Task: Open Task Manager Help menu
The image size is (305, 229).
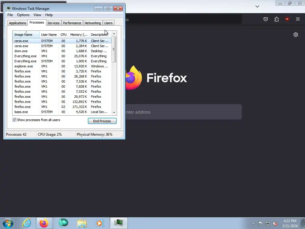Action: coord(49,15)
